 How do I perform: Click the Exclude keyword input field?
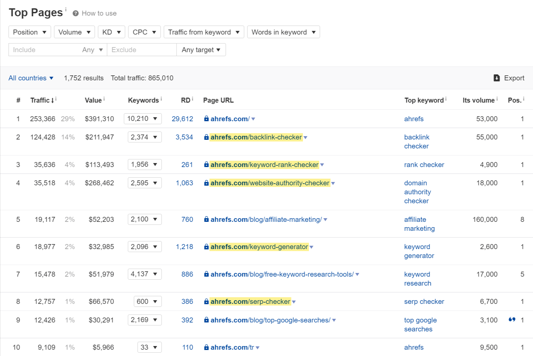tap(141, 50)
